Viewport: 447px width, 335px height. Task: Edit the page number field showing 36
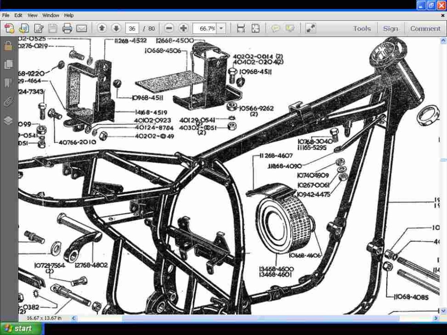point(132,28)
